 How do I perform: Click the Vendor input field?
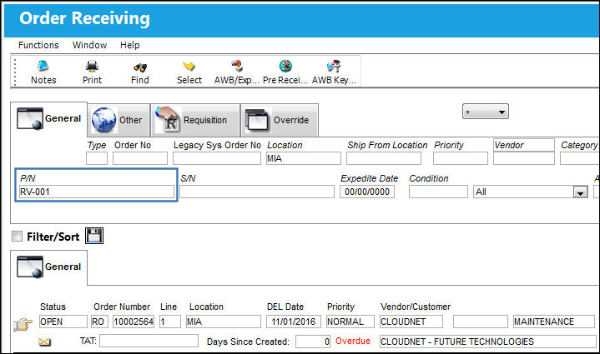(524, 158)
